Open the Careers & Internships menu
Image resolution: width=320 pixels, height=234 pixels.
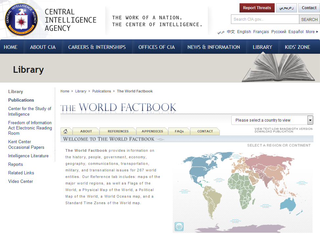point(97,47)
